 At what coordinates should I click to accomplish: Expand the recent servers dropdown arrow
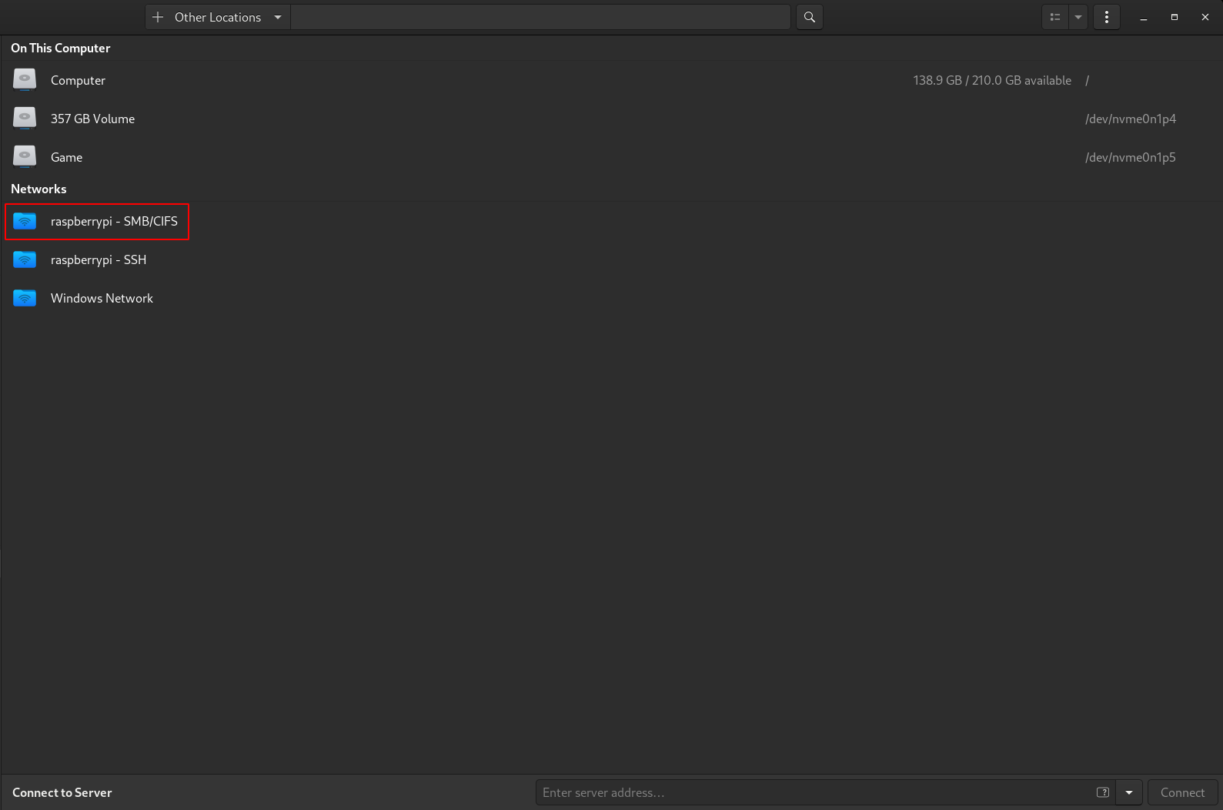click(x=1129, y=792)
